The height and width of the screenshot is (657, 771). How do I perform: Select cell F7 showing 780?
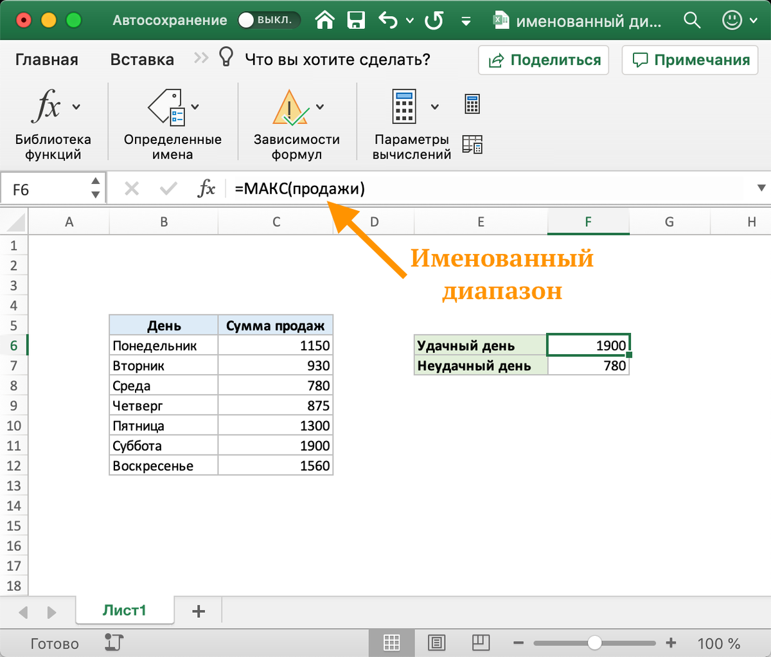pos(589,365)
